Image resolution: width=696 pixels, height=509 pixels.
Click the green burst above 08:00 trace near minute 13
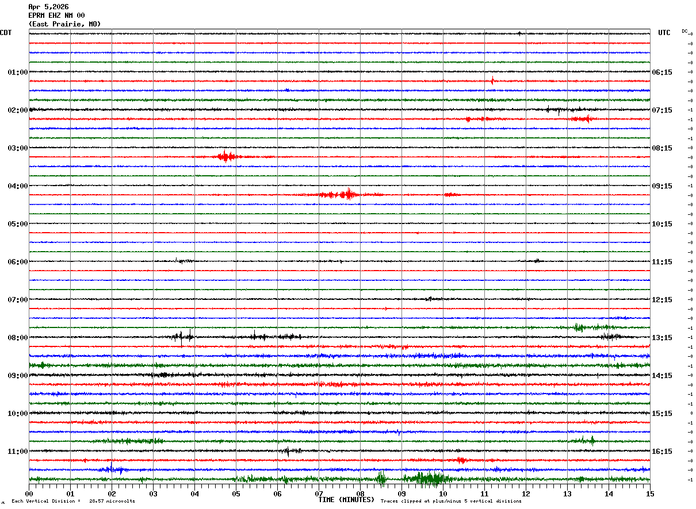tap(579, 327)
